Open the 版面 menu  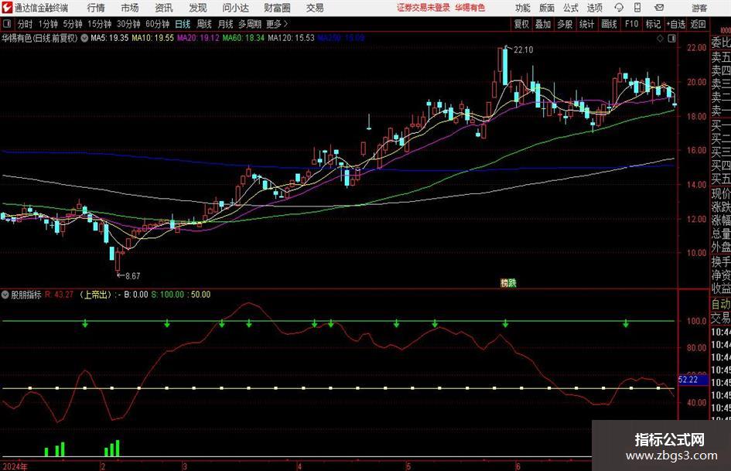(547, 8)
